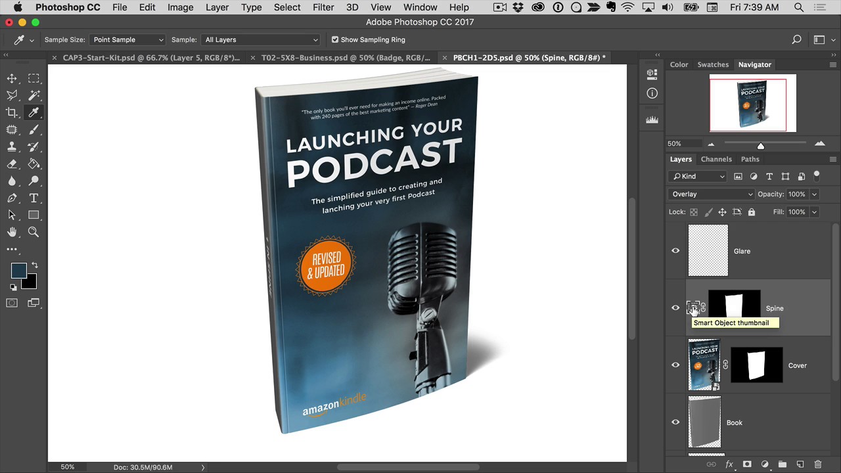Screen dimensions: 841x473
Task: Open the Sample Size dropdown
Action: point(127,40)
